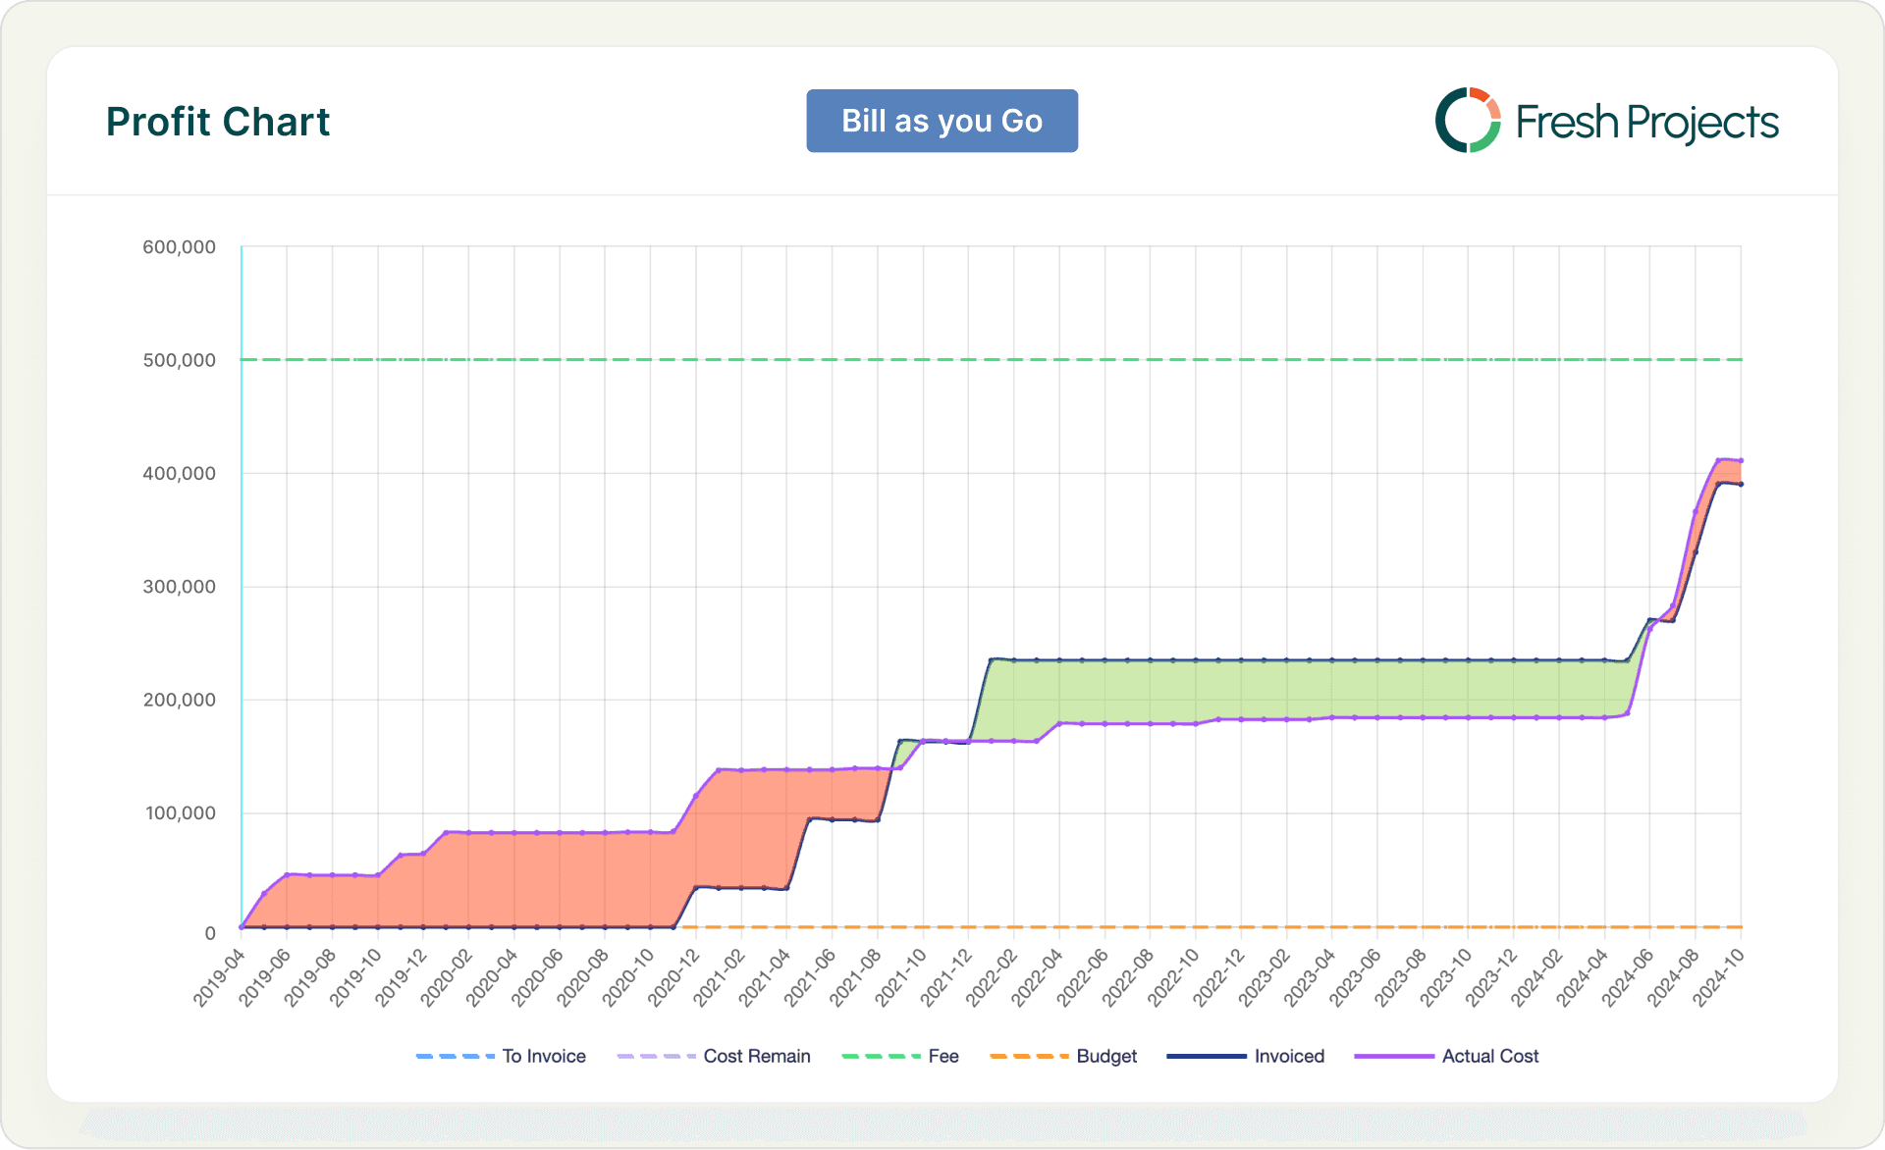
Task: Click the 2022-02 x-axis date label
Action: [991, 978]
